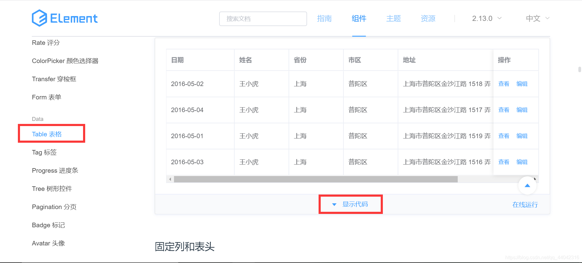Screen dimensions: 582x263
Task: Click the date cell 2016-05-02
Action: coord(187,84)
